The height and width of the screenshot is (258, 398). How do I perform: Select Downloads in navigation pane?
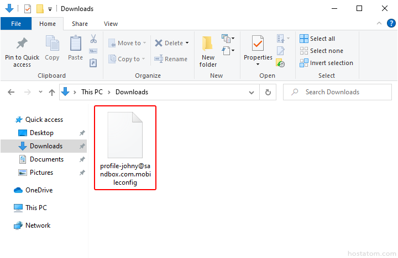click(44, 146)
